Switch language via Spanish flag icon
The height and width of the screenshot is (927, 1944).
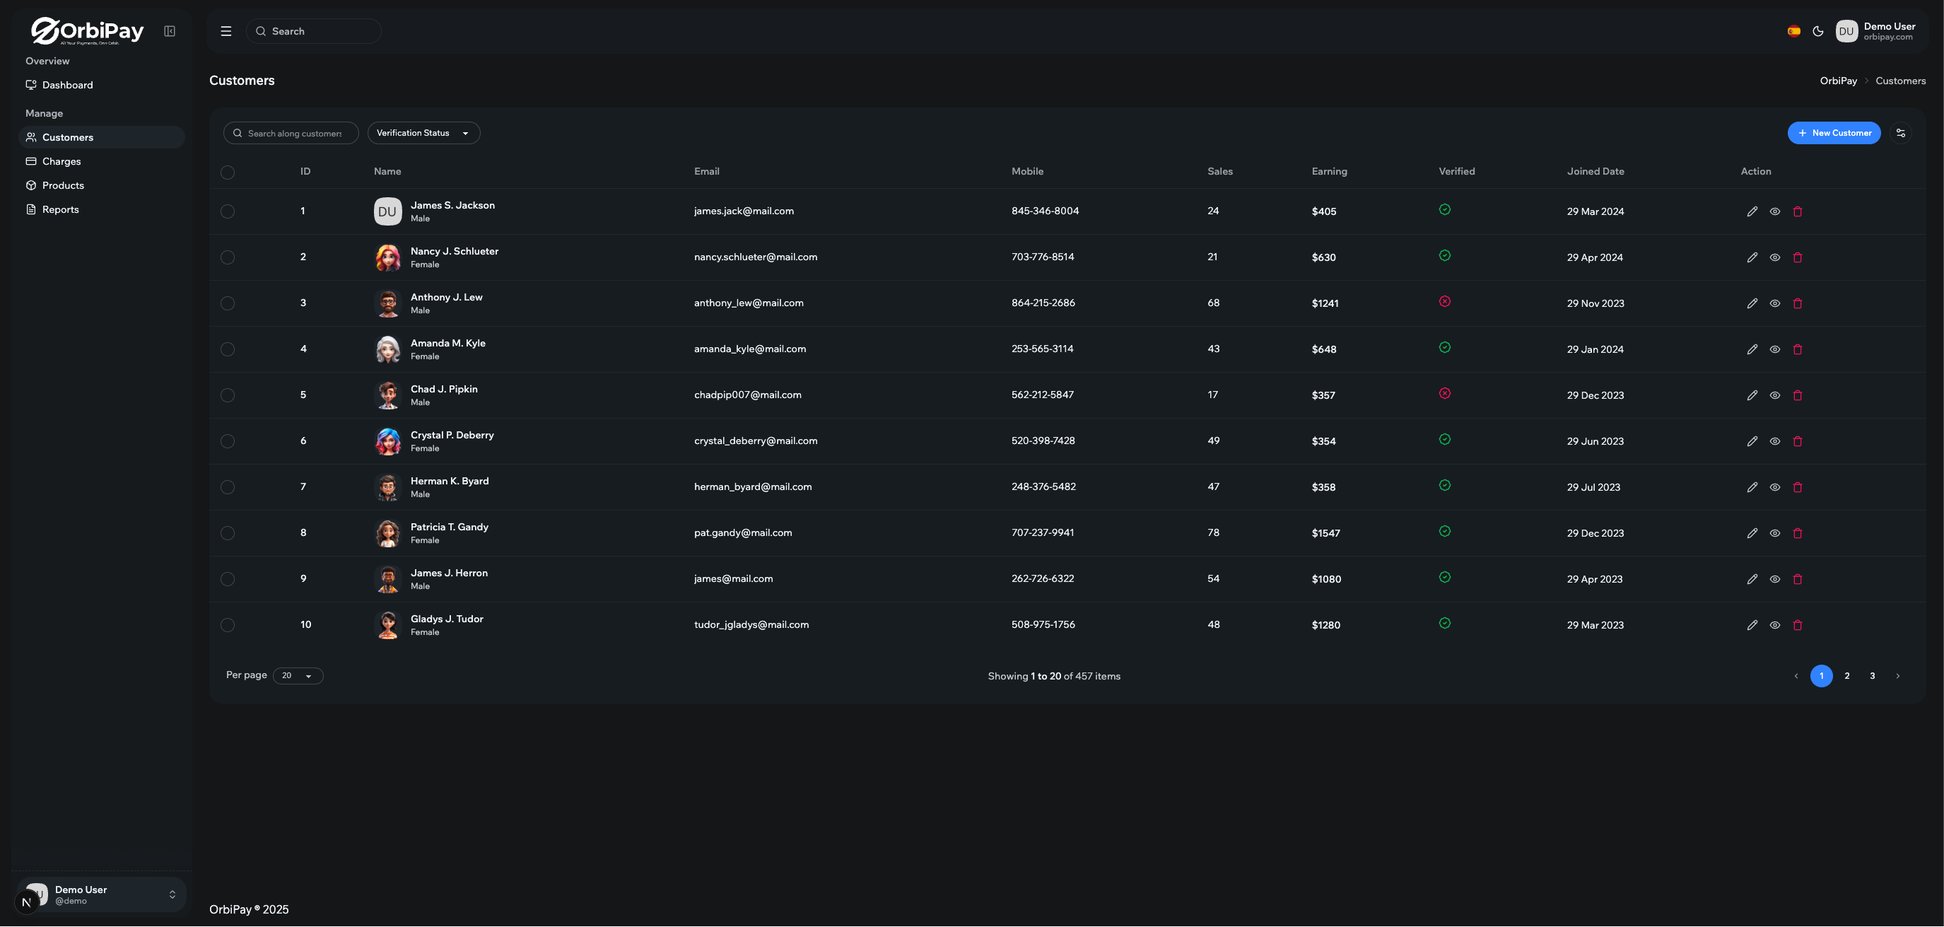[1794, 31]
